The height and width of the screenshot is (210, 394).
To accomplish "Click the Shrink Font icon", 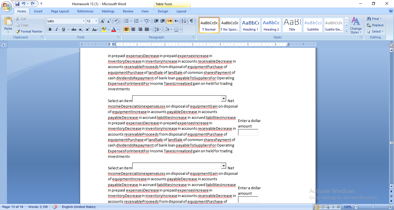I will 109,21.
